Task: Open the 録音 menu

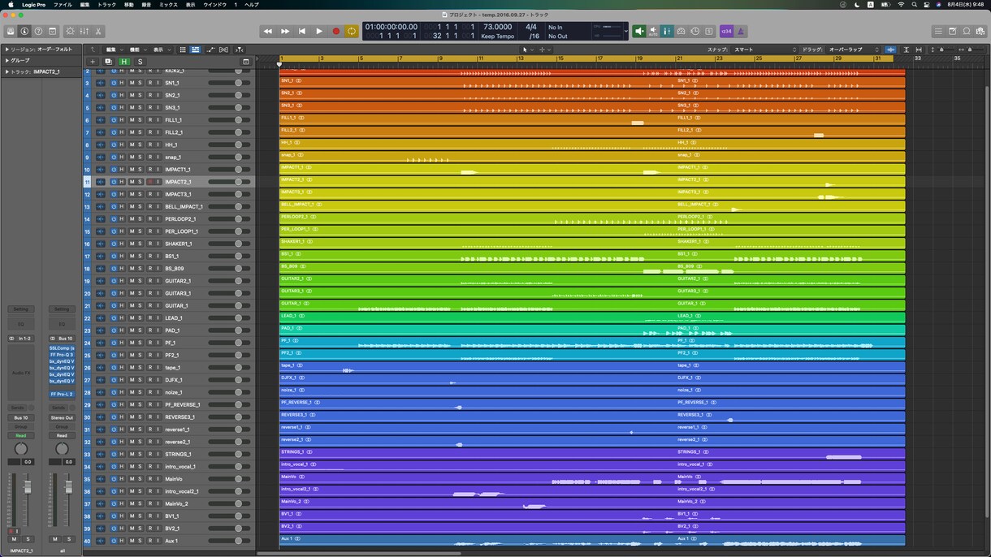Action: pos(146,5)
